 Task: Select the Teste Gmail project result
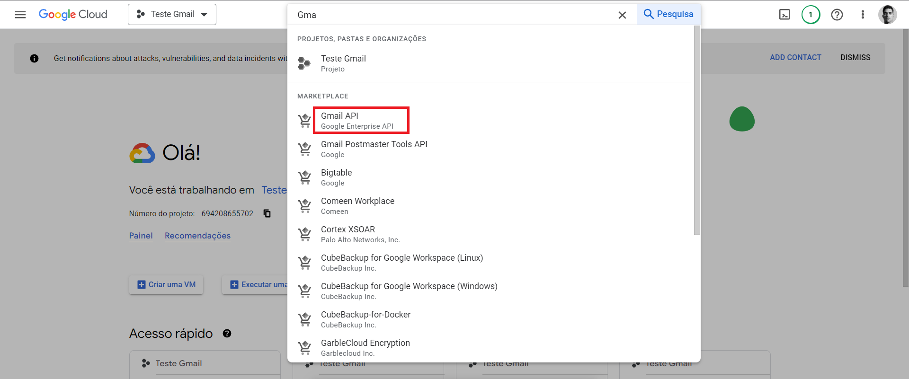pos(343,63)
